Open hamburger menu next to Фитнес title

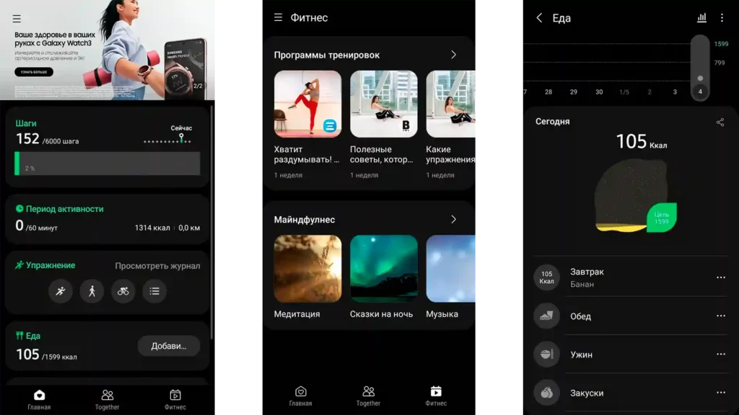coord(278,17)
